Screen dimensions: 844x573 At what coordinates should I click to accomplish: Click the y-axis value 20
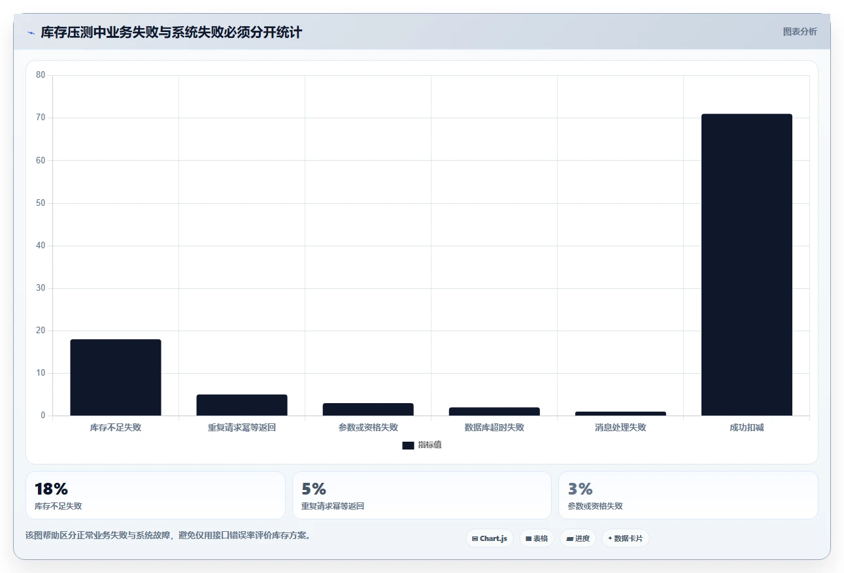click(x=41, y=331)
